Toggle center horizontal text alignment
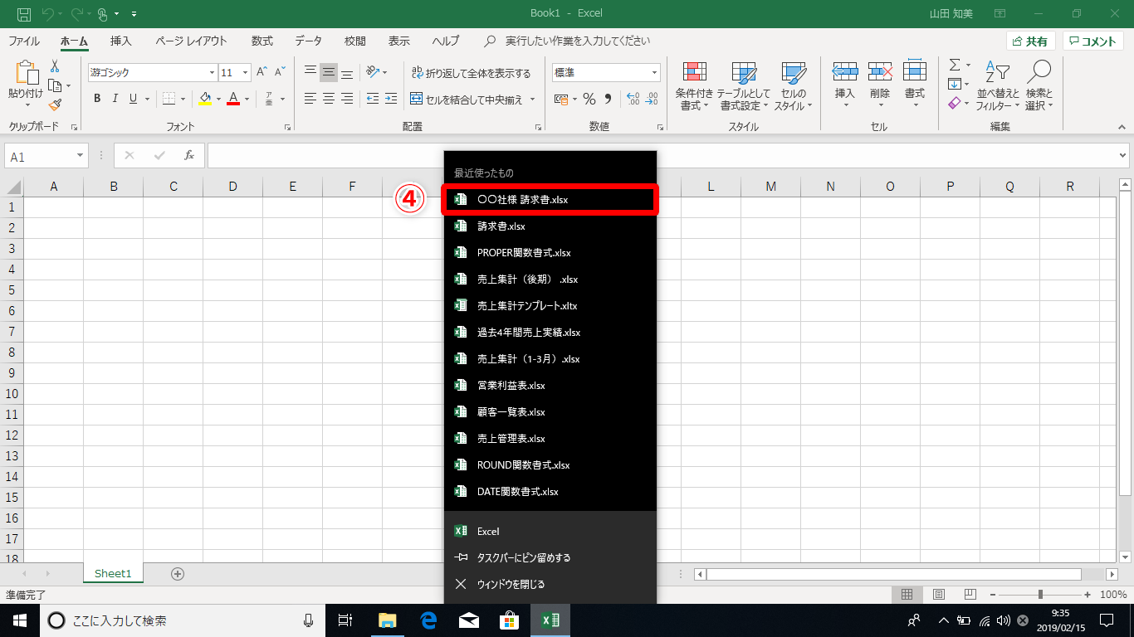Viewport: 1134px width, 637px height. pyautogui.click(x=329, y=99)
